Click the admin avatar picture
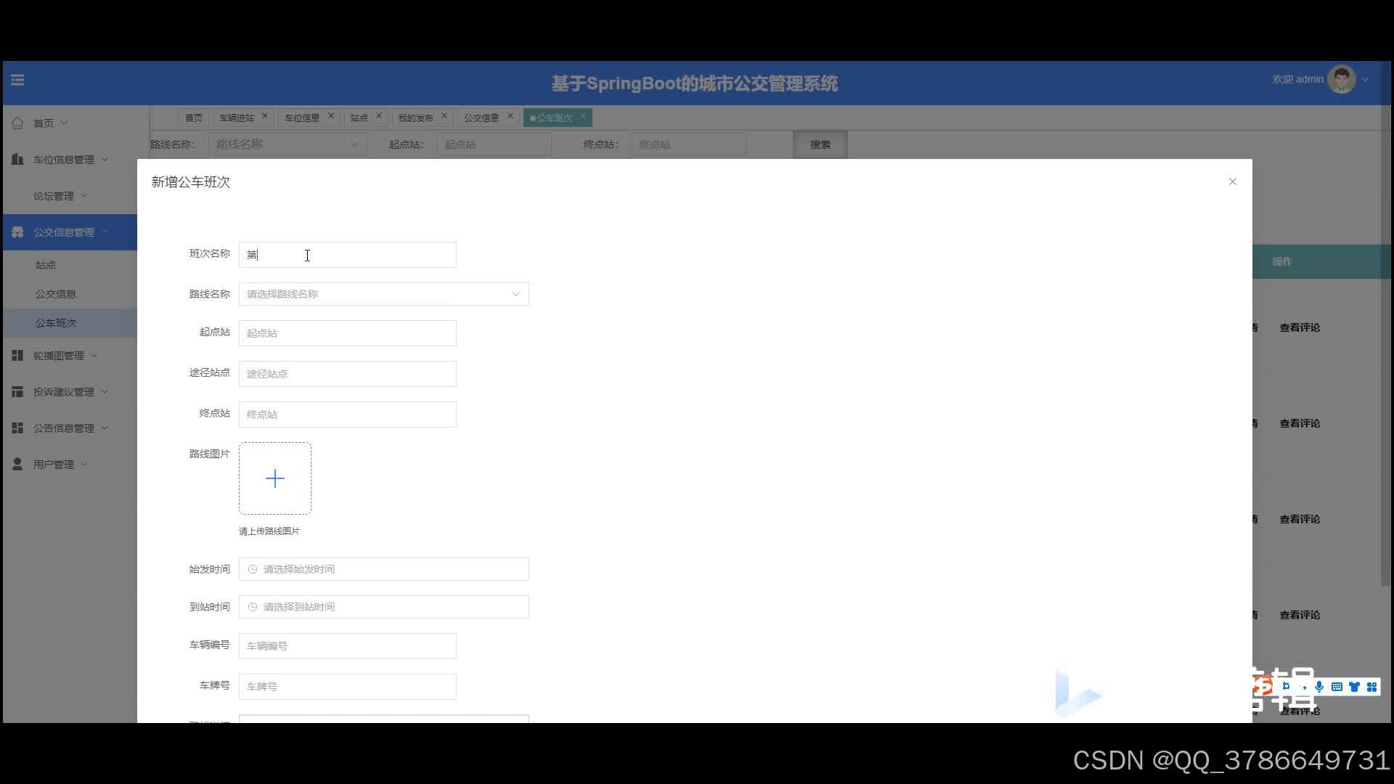The height and width of the screenshot is (784, 1394). 1340,80
